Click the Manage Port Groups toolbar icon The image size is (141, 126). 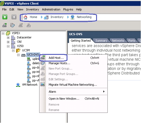tap(29, 25)
